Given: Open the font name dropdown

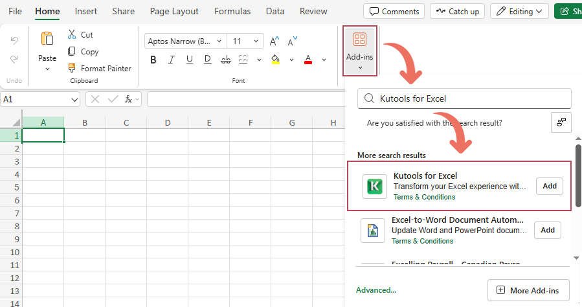Looking at the screenshot, I should coord(219,41).
